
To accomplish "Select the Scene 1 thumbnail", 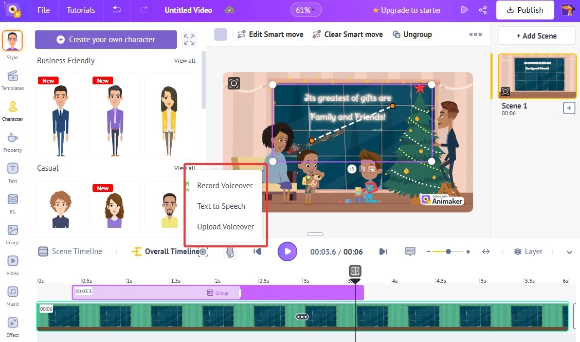I will pyautogui.click(x=537, y=76).
